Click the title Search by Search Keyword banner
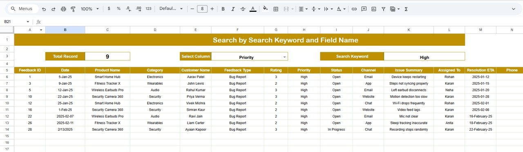This screenshot has width=523, height=152. 239,40
